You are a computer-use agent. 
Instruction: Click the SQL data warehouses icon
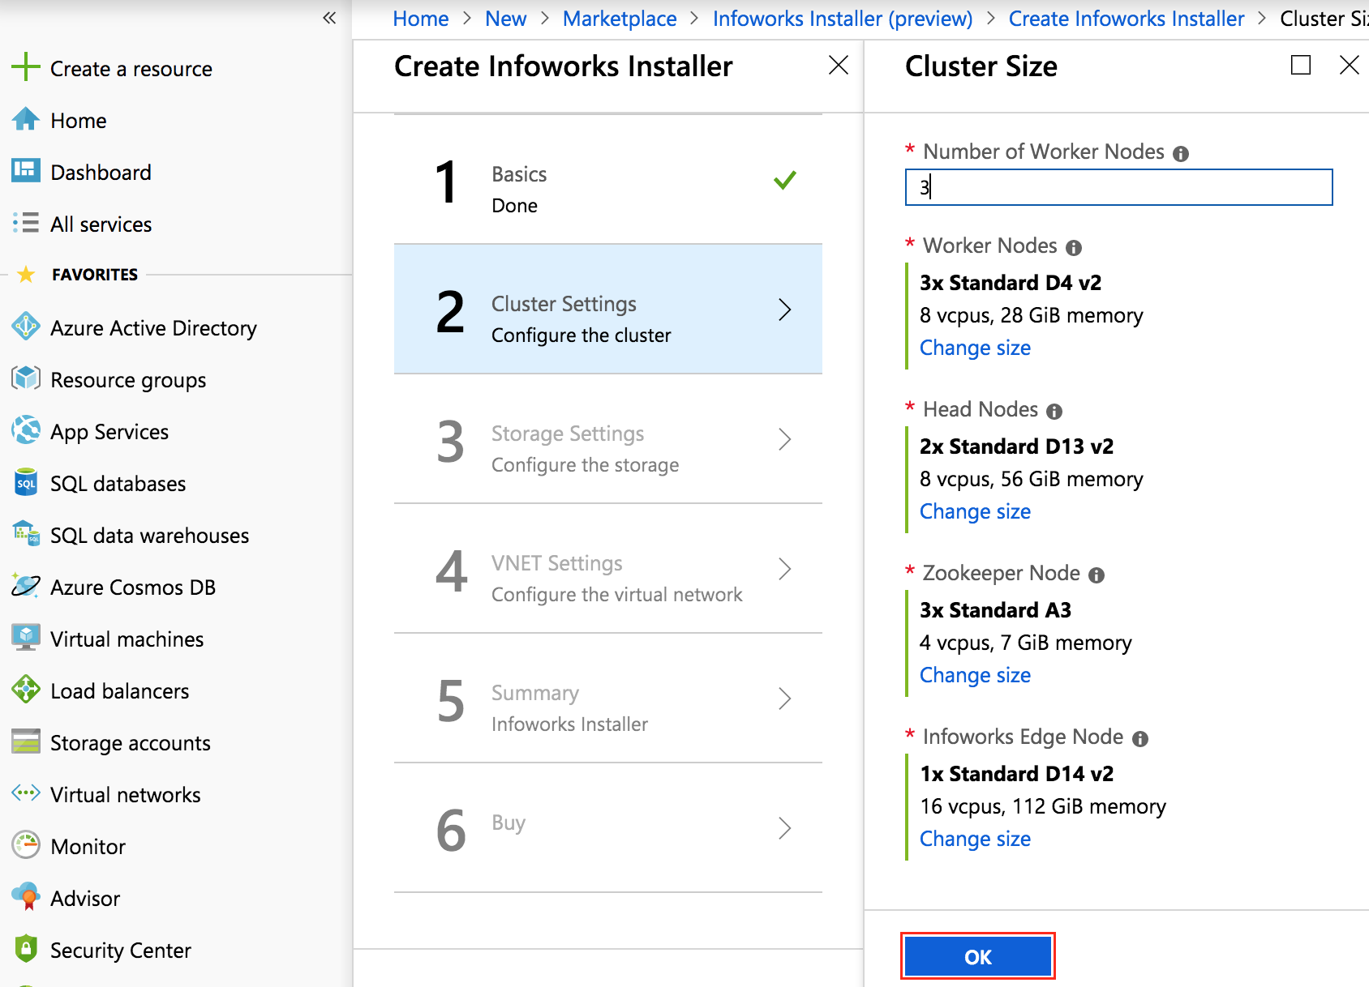[26, 534]
